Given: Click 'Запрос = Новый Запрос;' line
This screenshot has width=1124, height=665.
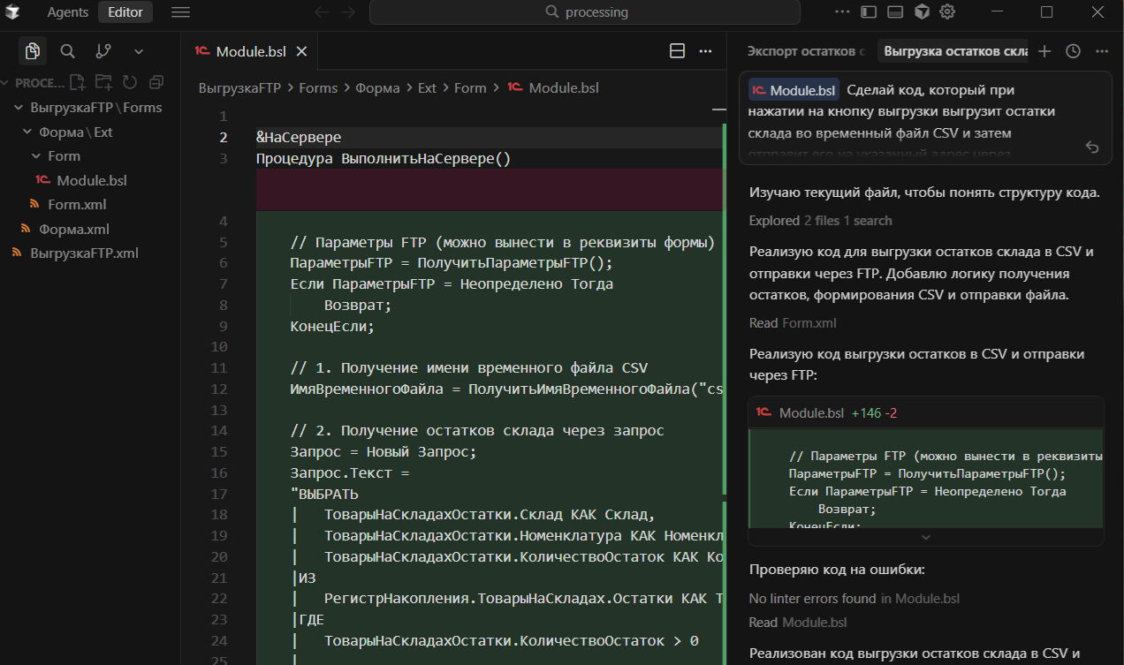Looking at the screenshot, I should click(384, 452).
